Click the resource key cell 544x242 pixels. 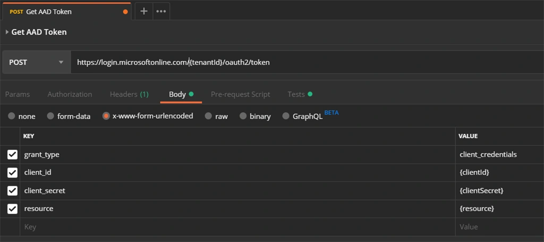pyautogui.click(x=237, y=208)
